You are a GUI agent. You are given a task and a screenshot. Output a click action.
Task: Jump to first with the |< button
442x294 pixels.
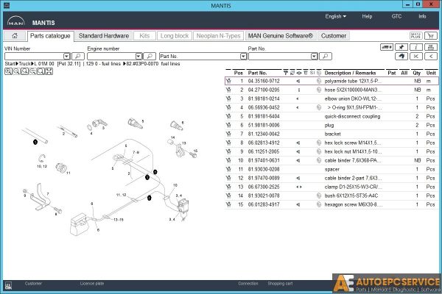[x=416, y=57]
